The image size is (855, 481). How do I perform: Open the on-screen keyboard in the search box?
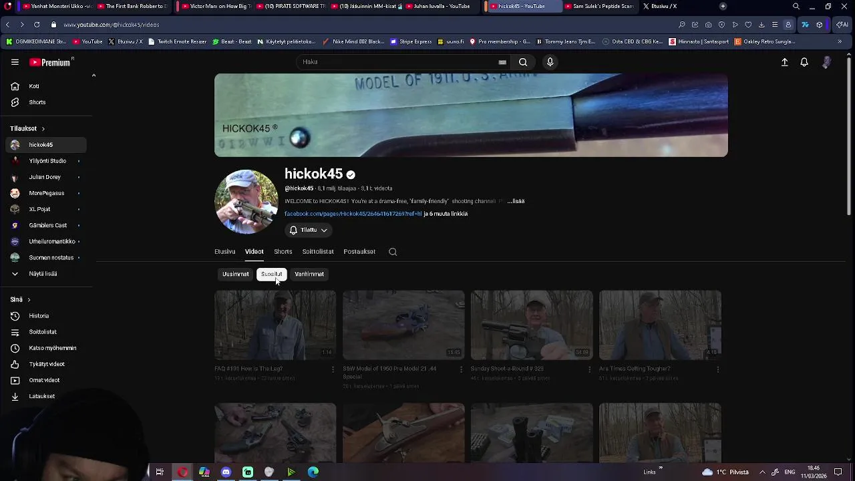tap(502, 62)
